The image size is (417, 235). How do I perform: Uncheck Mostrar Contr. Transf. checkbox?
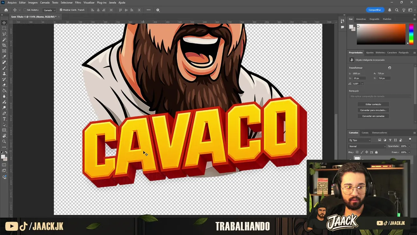click(x=61, y=10)
